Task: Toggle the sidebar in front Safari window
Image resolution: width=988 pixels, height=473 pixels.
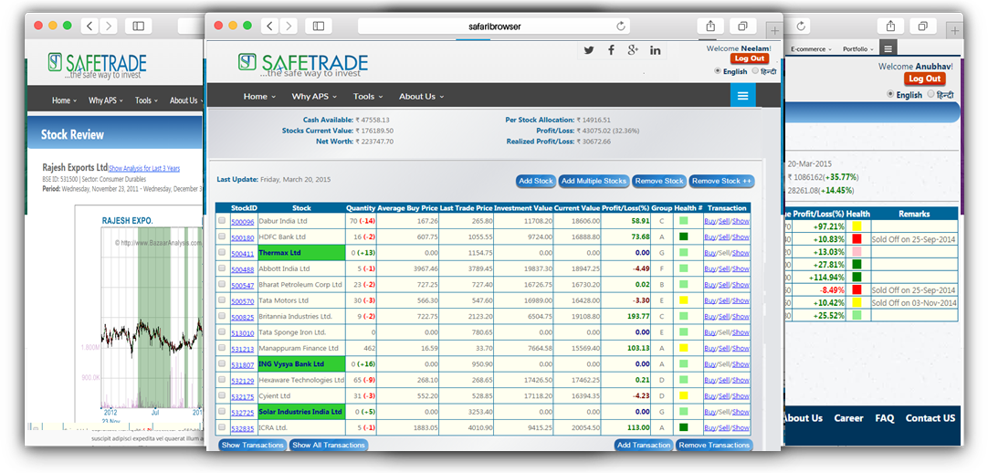Action: point(318,26)
